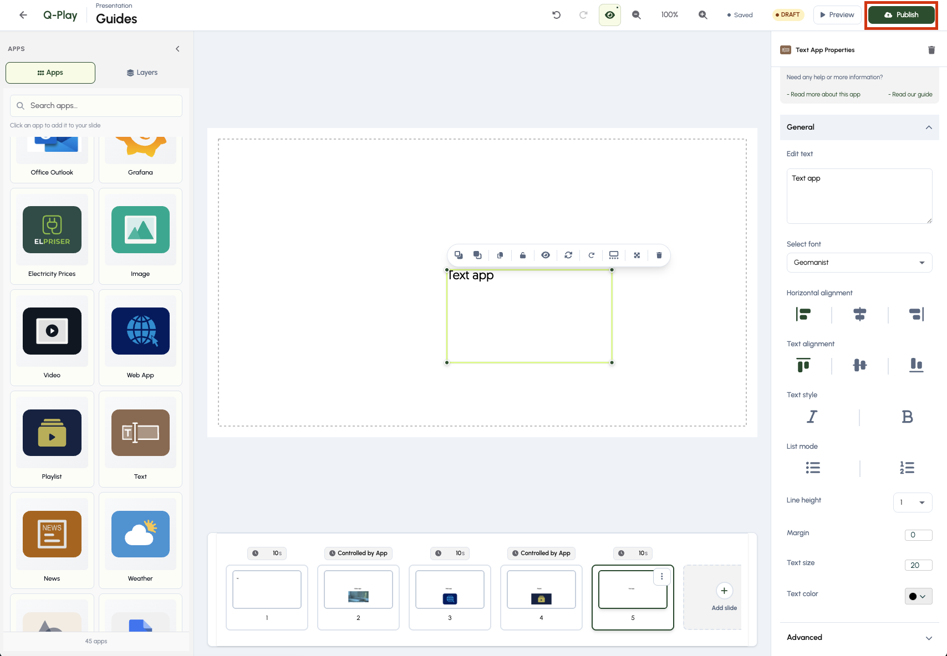This screenshot has width=947, height=656.
Task: Open the Select font dropdown
Action: pyautogui.click(x=859, y=263)
